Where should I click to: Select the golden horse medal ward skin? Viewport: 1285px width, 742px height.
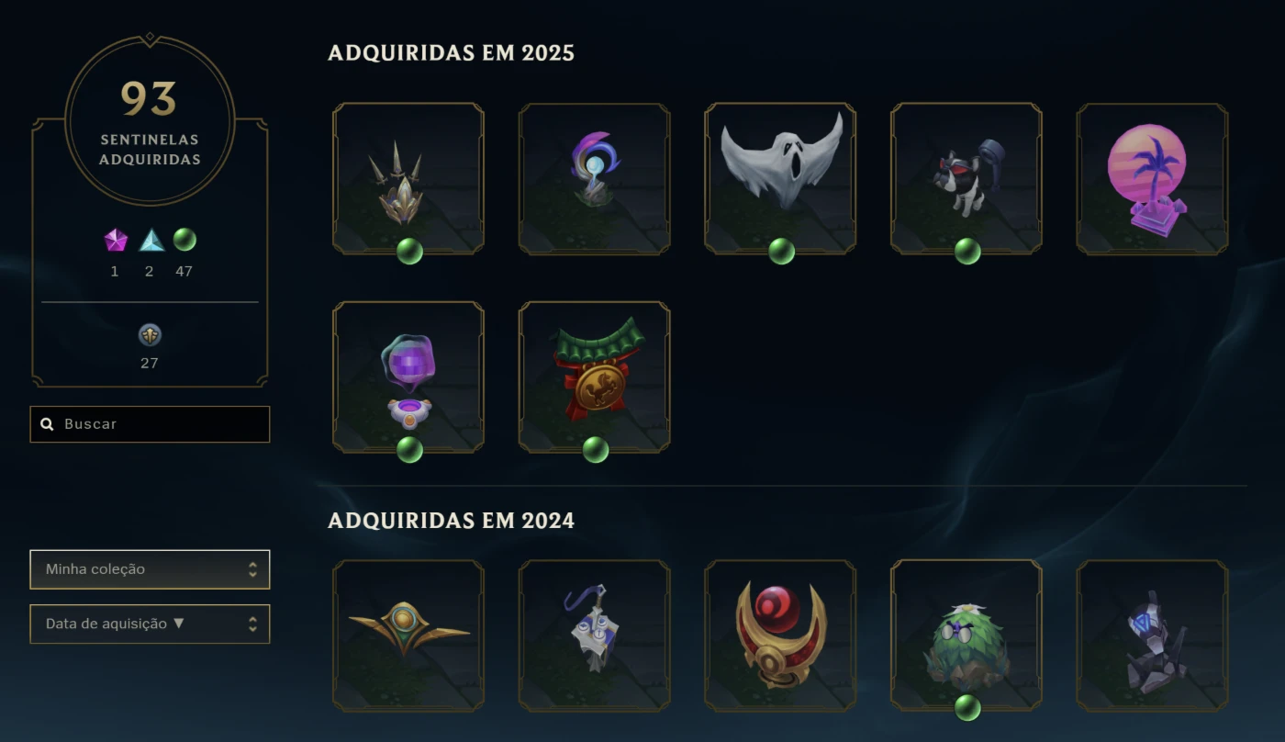pyautogui.click(x=595, y=377)
